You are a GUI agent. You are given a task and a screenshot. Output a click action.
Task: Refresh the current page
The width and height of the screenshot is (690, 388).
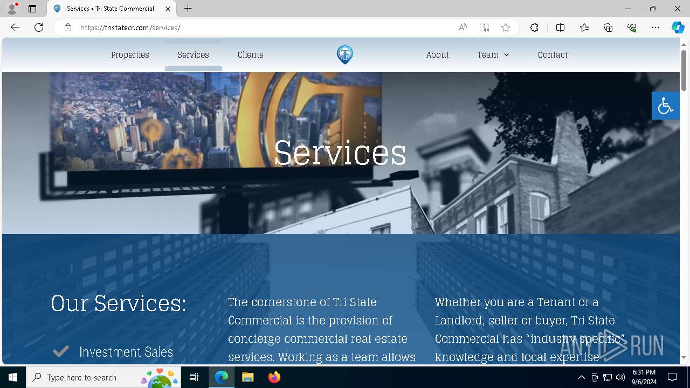pyautogui.click(x=39, y=27)
